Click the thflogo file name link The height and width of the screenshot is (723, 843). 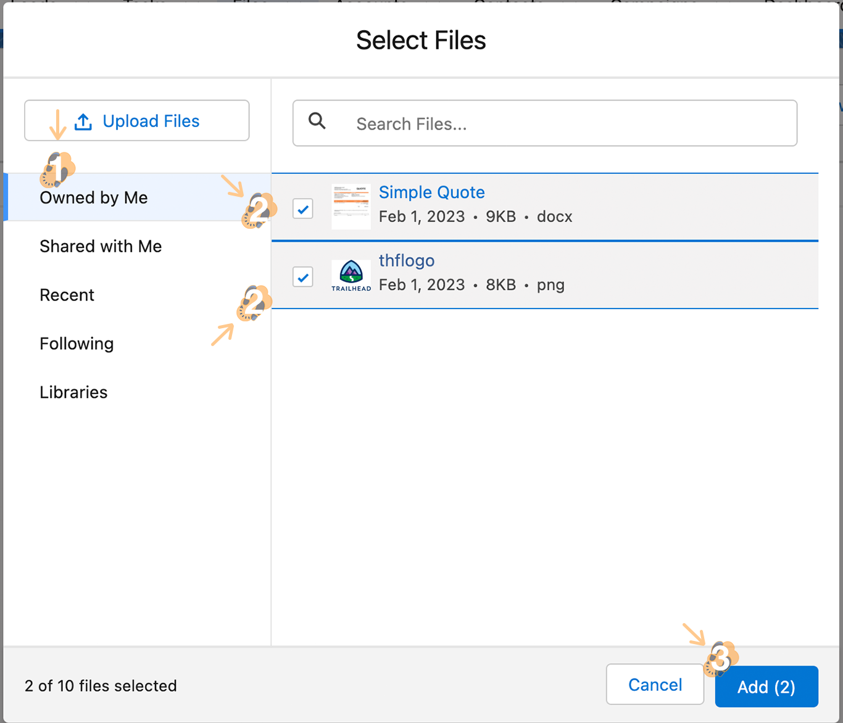tap(406, 260)
